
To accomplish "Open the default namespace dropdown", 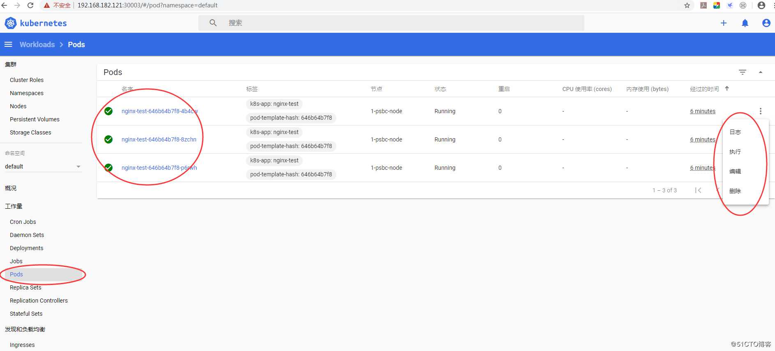I will [x=43, y=166].
